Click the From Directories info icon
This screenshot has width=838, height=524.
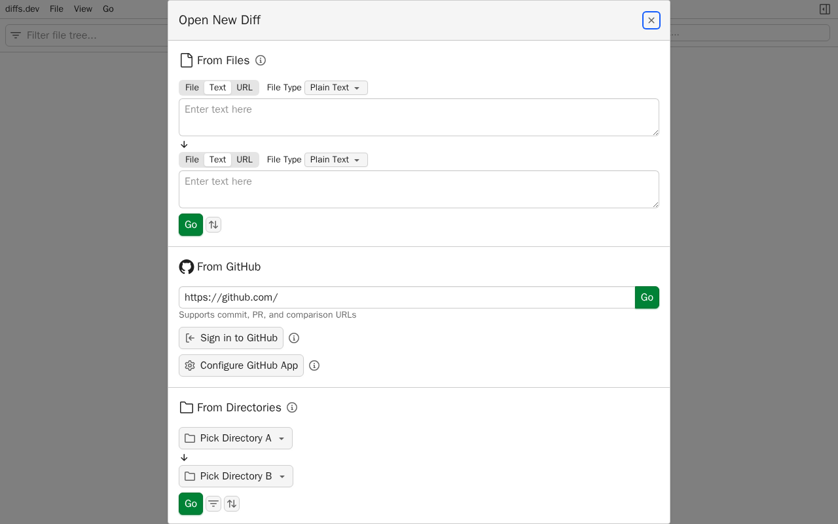point(292,407)
